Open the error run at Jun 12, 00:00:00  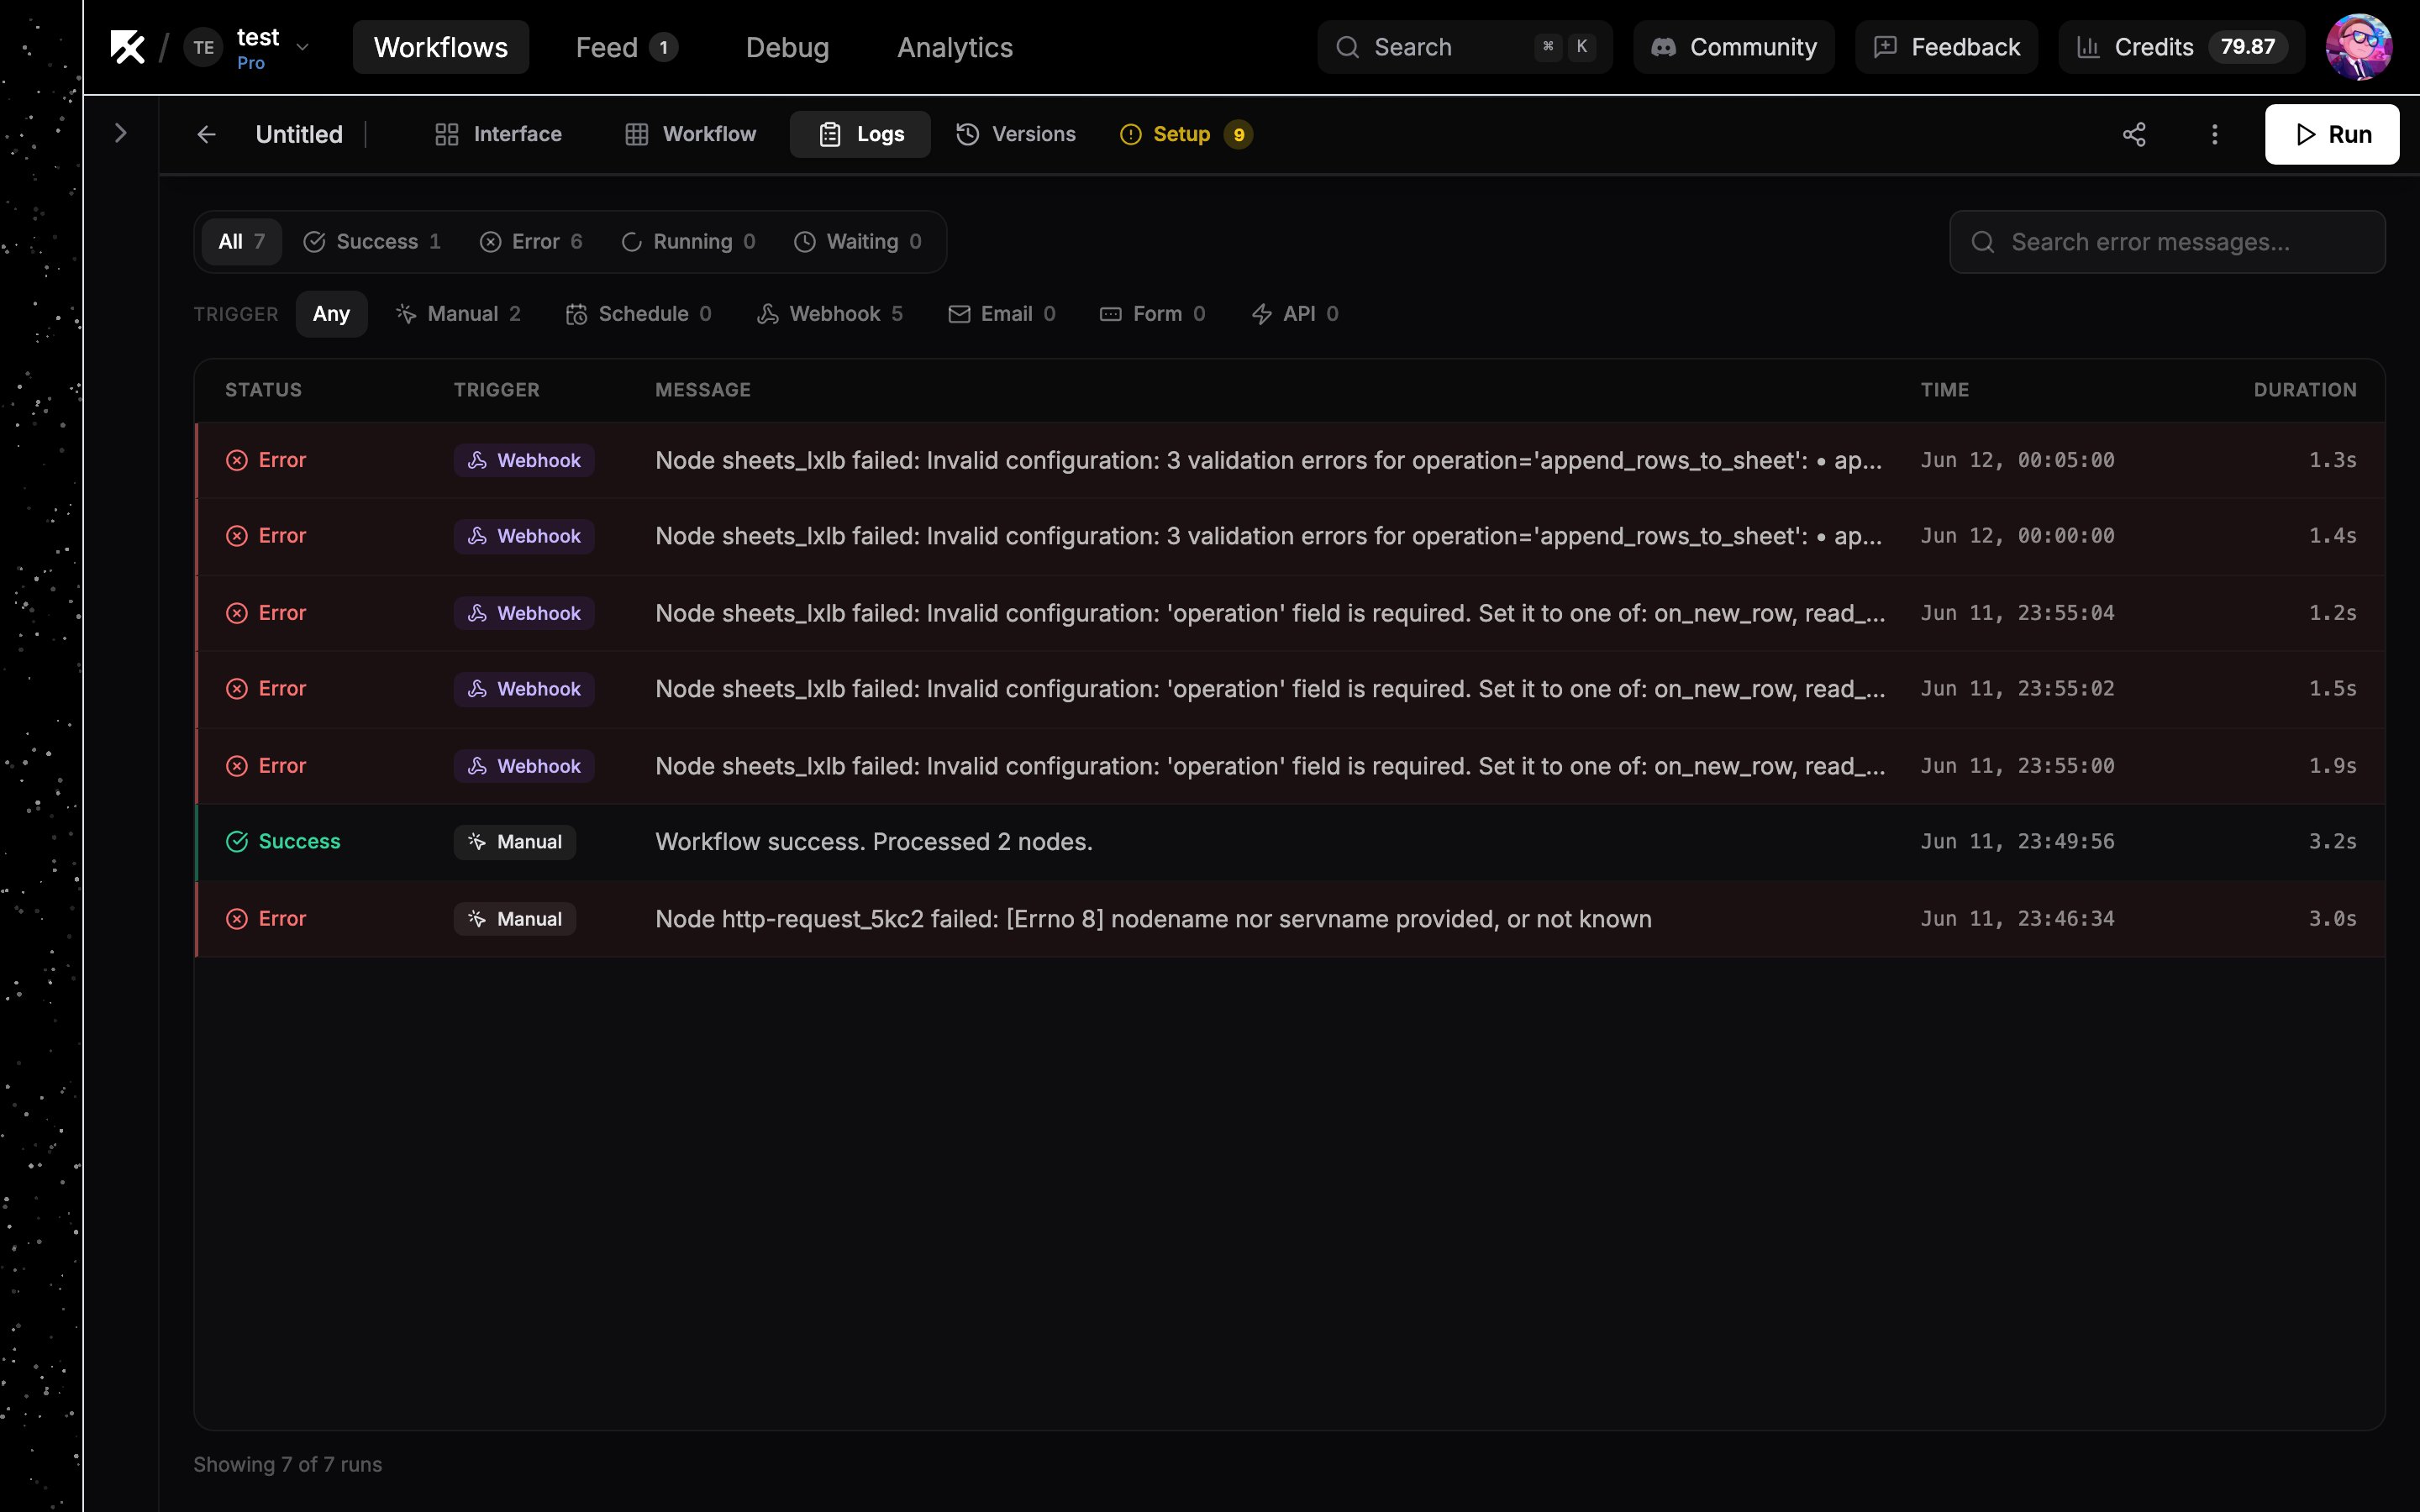click(x=1290, y=536)
